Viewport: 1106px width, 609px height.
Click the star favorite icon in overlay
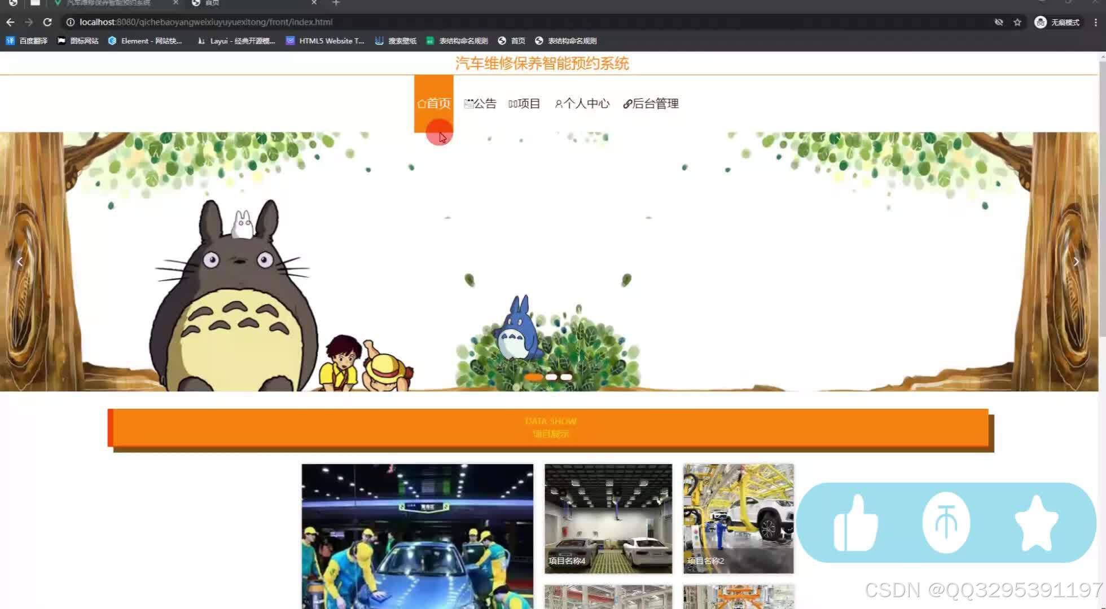(x=1037, y=523)
